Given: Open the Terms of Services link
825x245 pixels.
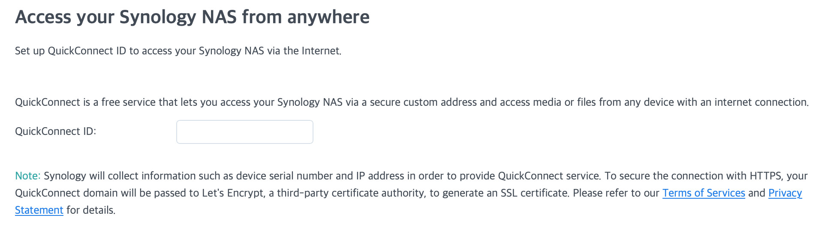Looking at the screenshot, I should [703, 193].
